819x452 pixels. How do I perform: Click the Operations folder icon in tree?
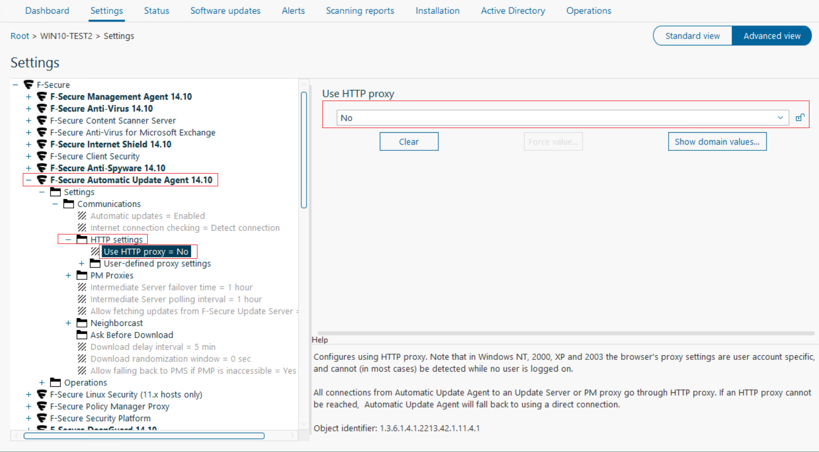point(56,382)
